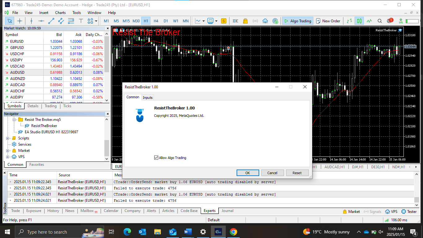Open Word from the taskbar
The height and width of the screenshot is (238, 423).
click(188, 232)
